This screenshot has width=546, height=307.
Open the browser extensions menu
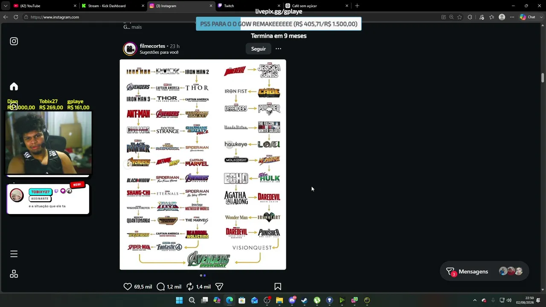click(470, 17)
